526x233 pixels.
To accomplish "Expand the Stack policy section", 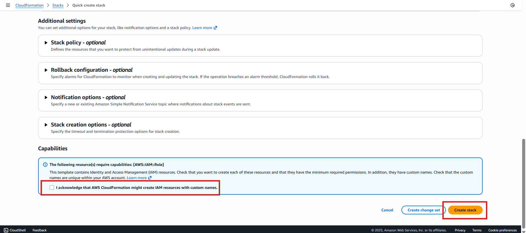I will [46, 43].
